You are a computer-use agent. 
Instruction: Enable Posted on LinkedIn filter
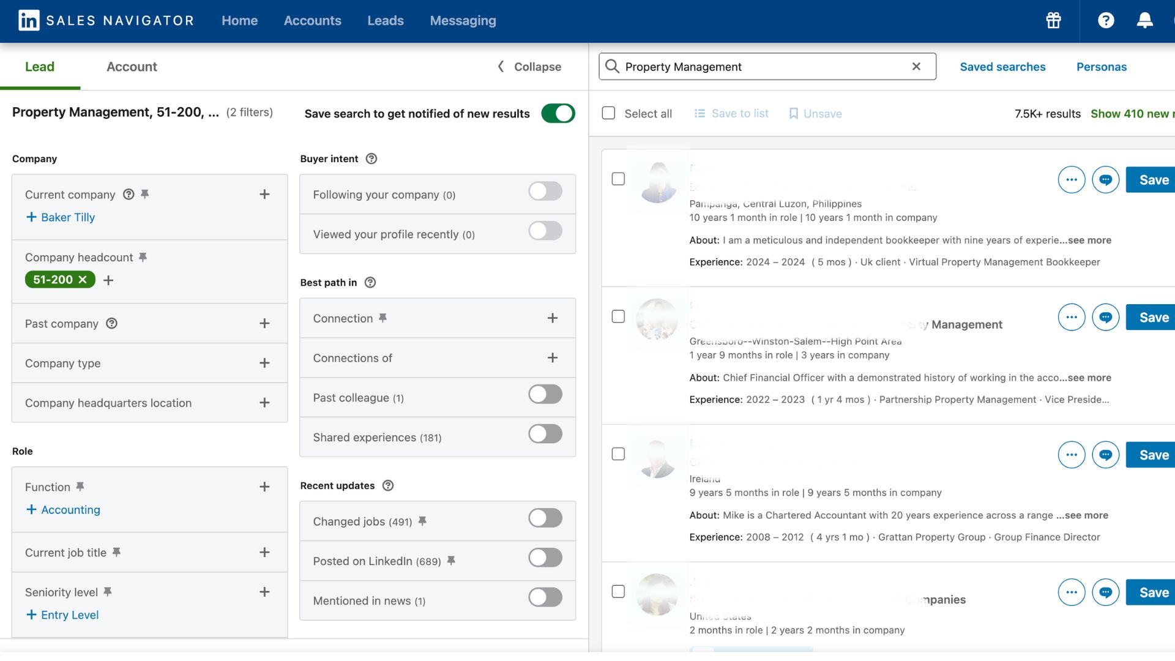545,558
